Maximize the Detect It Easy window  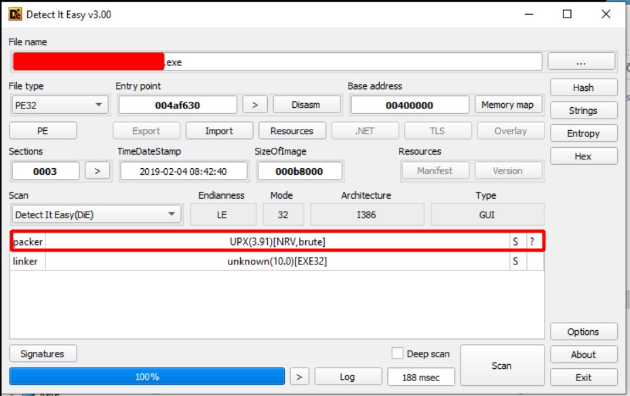567,14
